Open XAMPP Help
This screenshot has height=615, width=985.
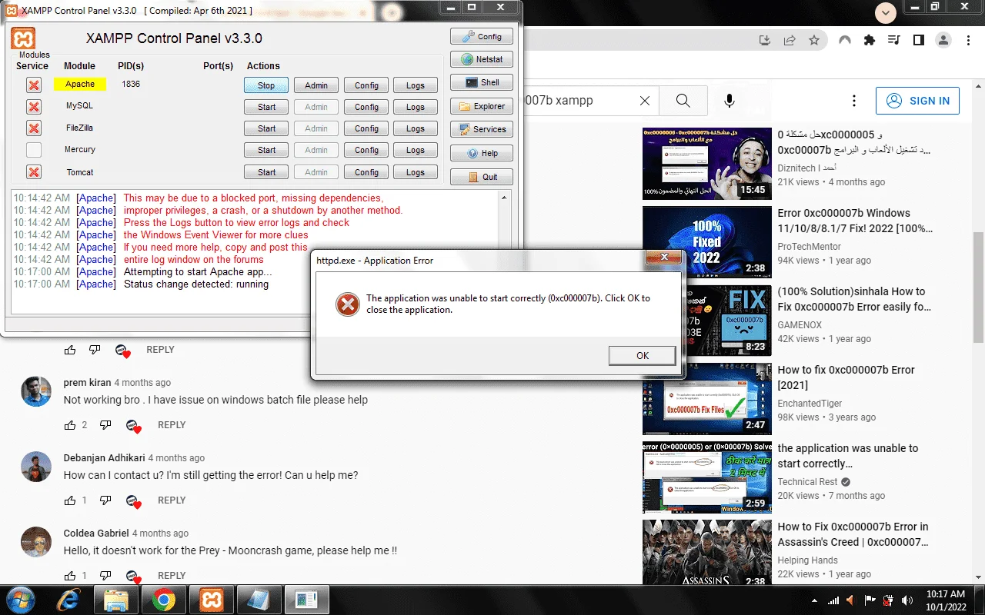point(482,153)
